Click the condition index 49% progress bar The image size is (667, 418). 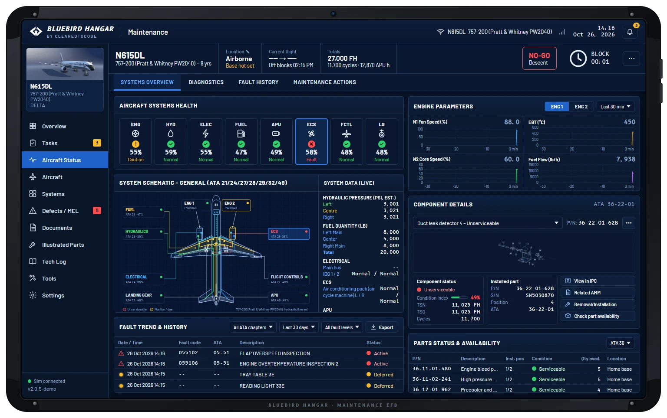[459, 297]
